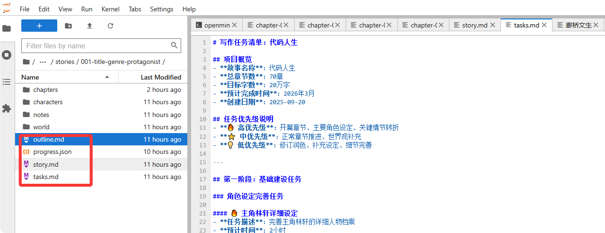Screen dimensions: 605x233
Task: Close the story.md tab
Action: tap(492, 25)
